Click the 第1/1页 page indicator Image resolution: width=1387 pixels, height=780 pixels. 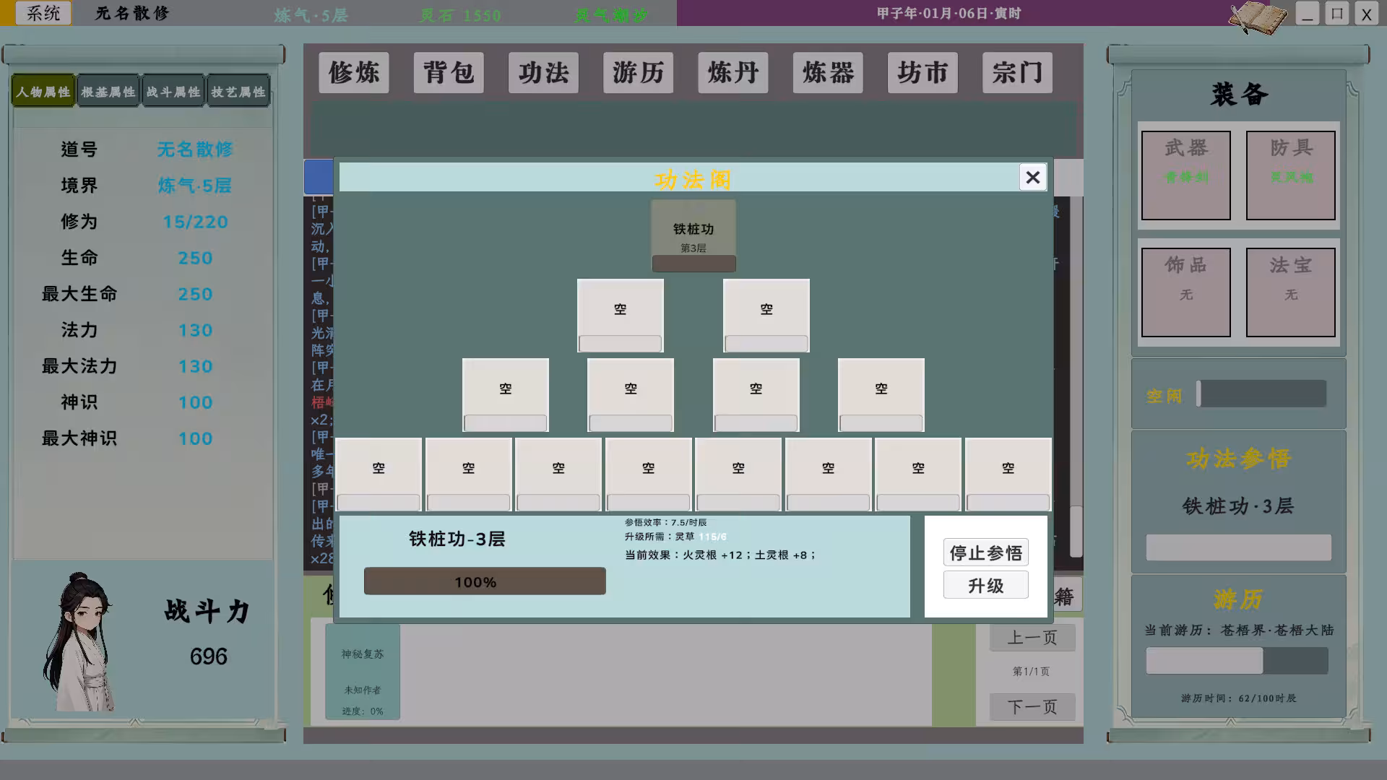pos(1031,672)
